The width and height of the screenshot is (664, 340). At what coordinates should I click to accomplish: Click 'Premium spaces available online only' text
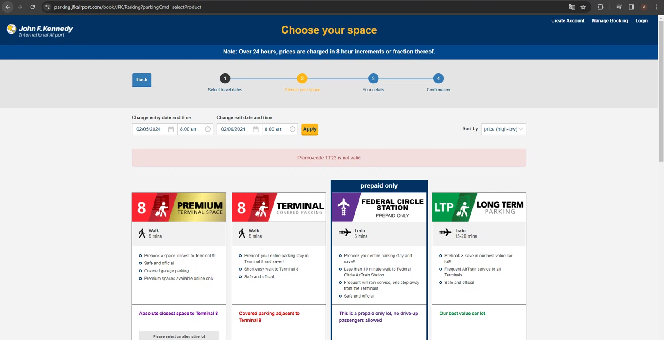[x=179, y=279]
